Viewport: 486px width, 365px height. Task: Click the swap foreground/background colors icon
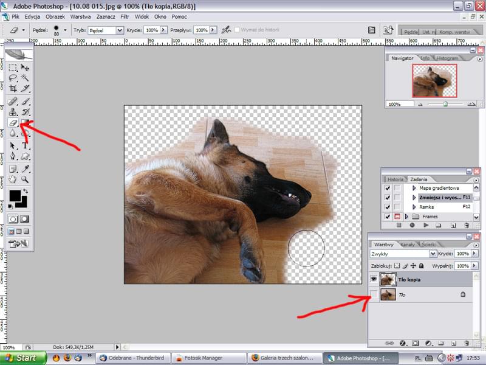click(26, 191)
